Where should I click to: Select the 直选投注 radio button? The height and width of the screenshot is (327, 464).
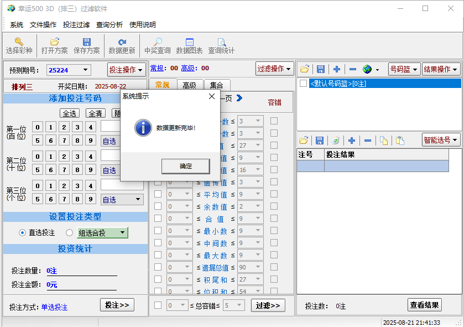click(x=23, y=233)
